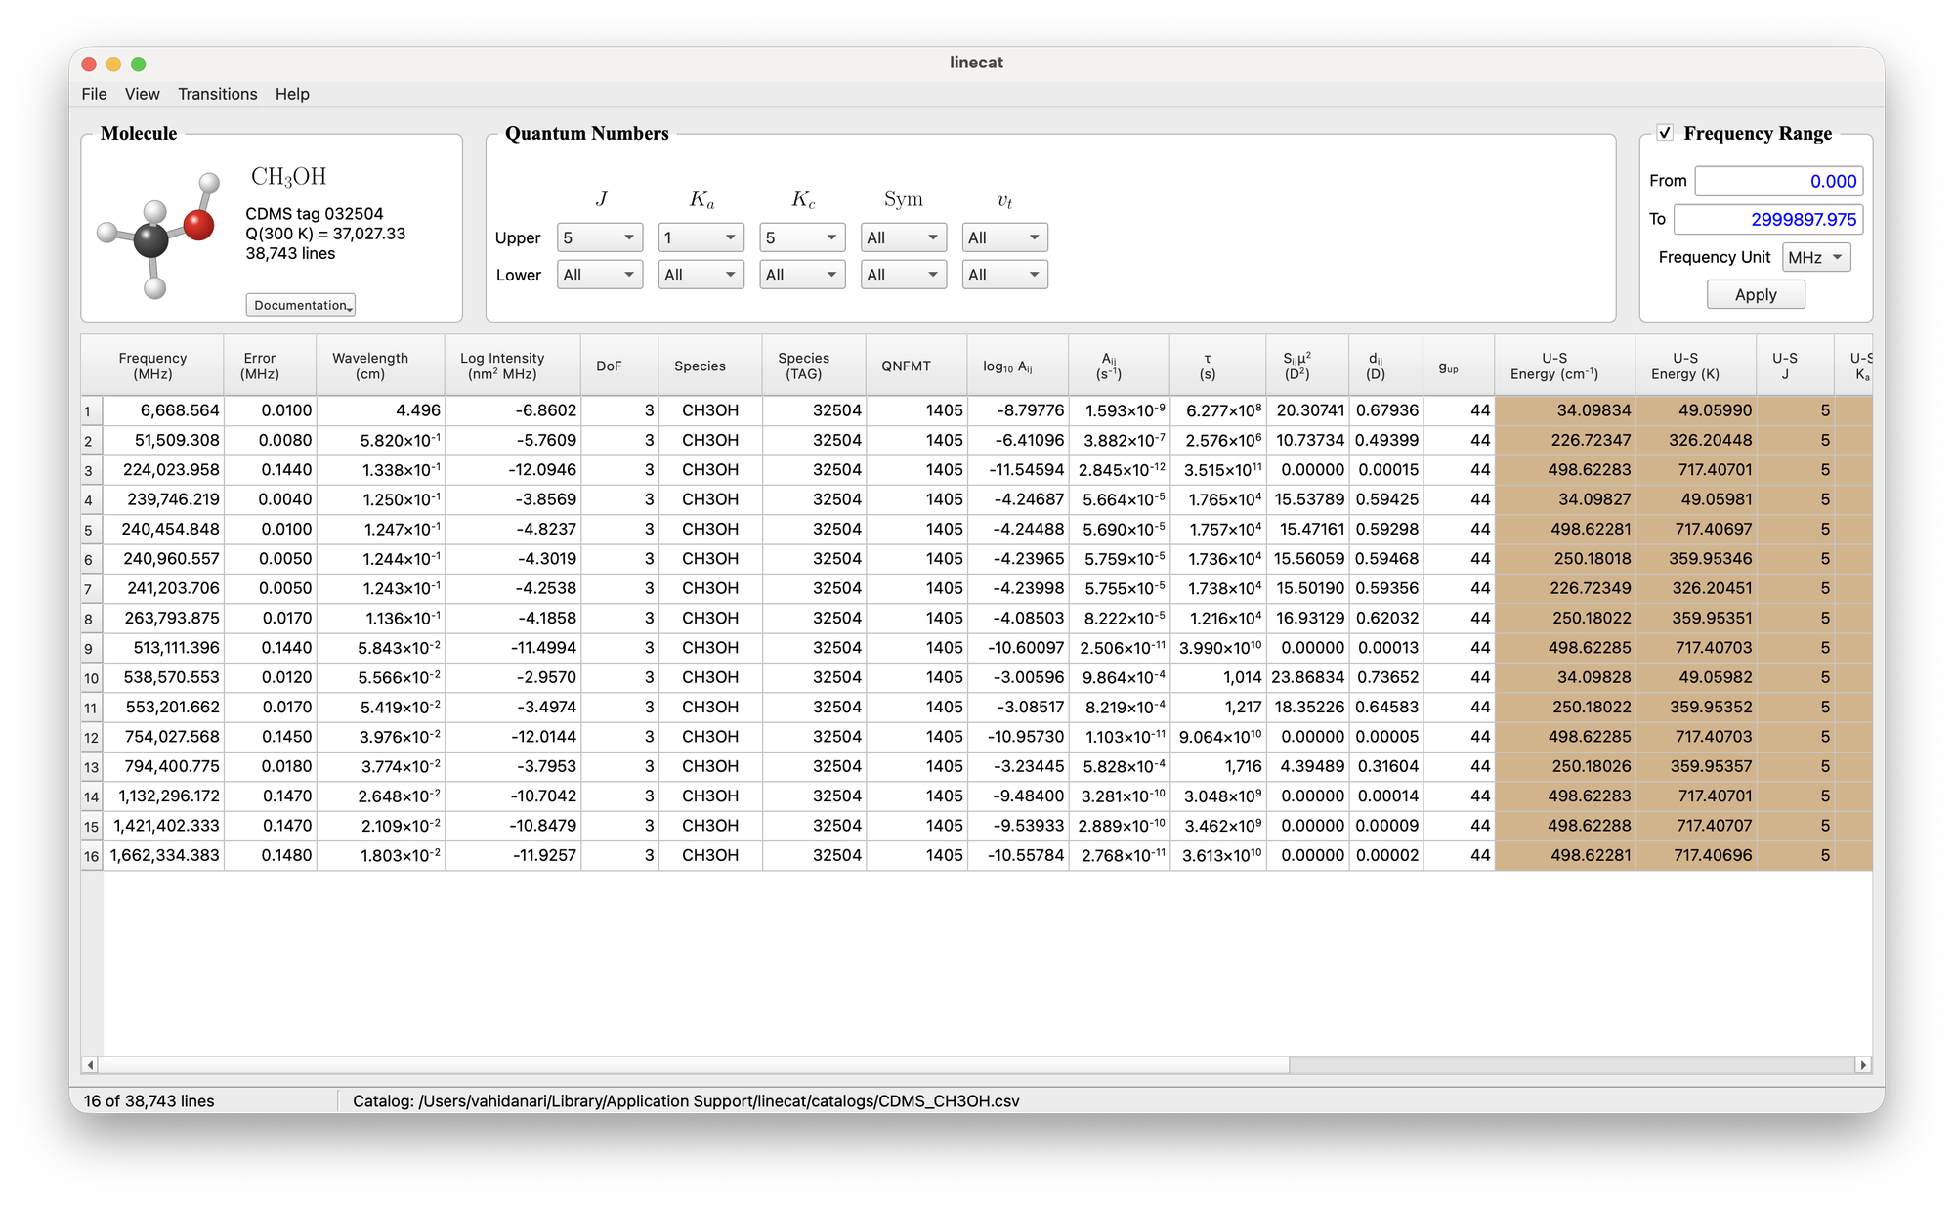
Task: Click the From frequency input field
Action: [1779, 181]
